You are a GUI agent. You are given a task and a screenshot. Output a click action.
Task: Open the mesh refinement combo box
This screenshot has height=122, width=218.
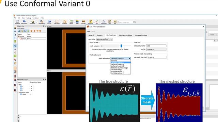(x=121, y=58)
